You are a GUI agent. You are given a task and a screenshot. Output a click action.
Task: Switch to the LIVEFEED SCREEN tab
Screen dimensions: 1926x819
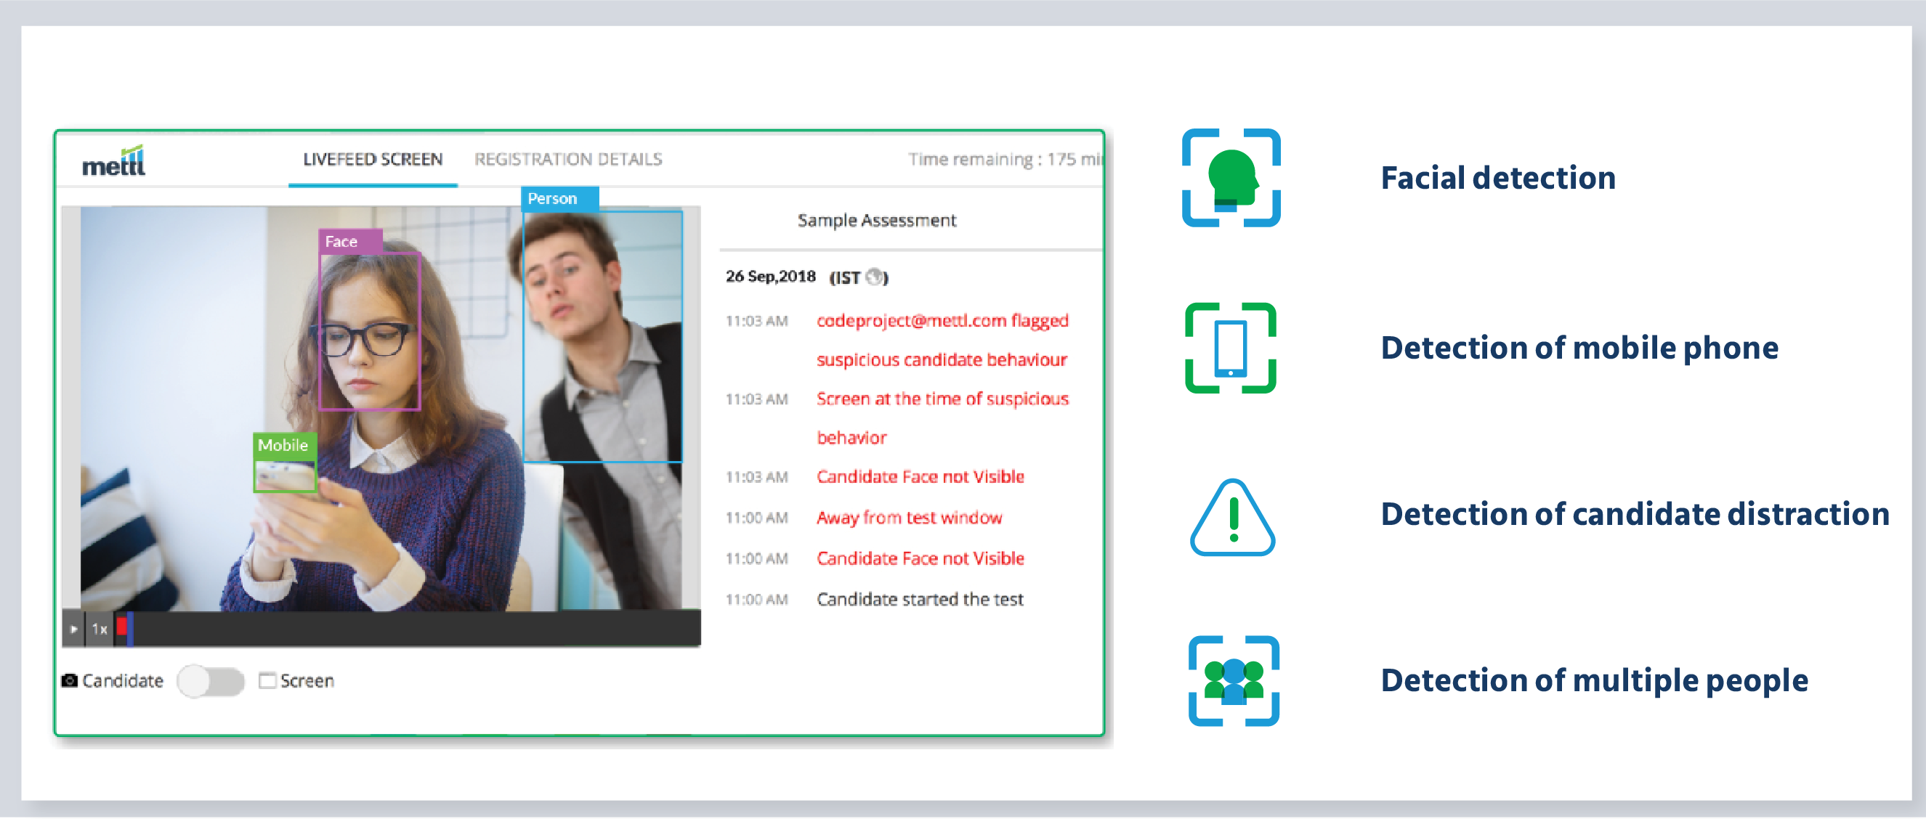(x=372, y=159)
